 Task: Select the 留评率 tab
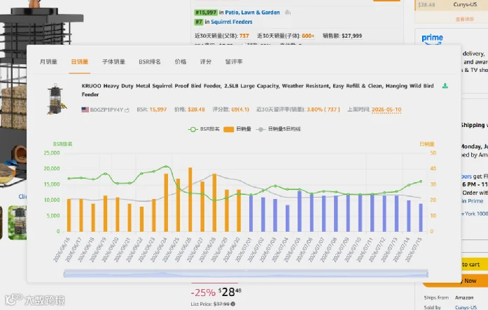click(234, 61)
